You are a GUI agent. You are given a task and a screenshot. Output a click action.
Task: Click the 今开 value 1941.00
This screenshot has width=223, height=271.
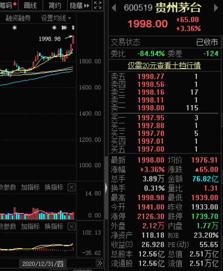[x=151, y=207]
